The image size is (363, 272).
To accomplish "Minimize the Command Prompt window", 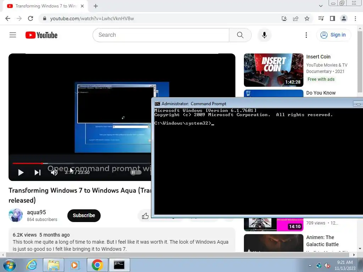I will 358,104.
